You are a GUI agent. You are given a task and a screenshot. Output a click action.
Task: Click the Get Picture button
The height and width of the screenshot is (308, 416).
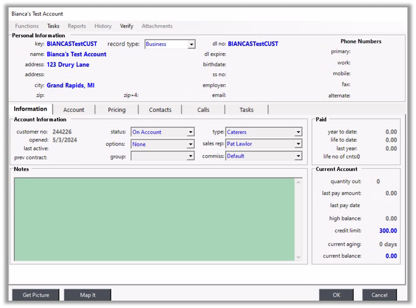pos(36,295)
